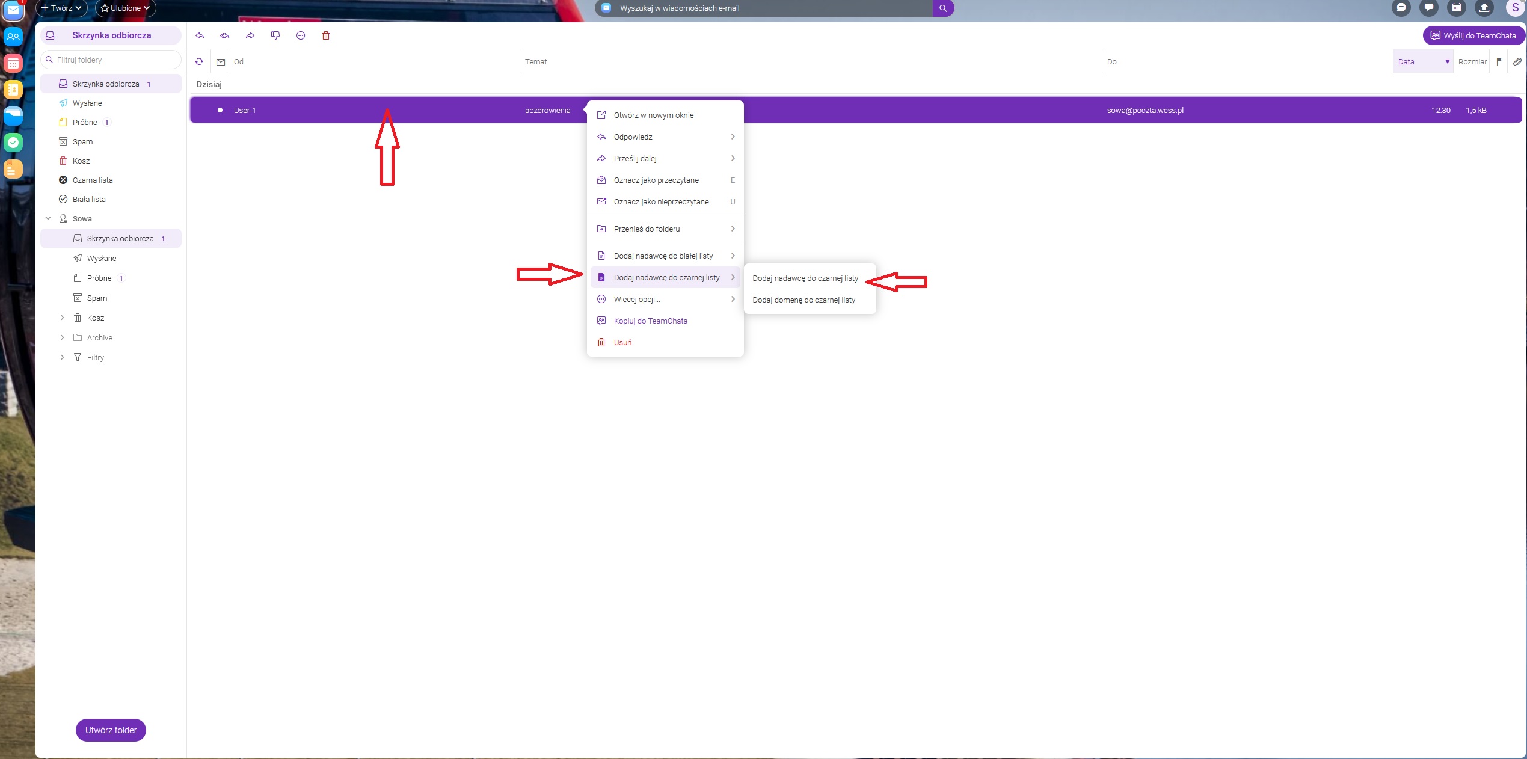
Task: Click the thumbs-down spam icon
Action: (x=275, y=35)
